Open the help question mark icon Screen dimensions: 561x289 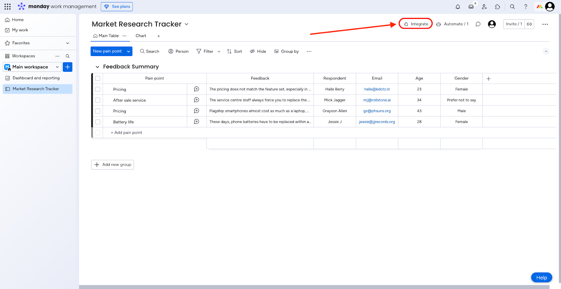pos(526,7)
